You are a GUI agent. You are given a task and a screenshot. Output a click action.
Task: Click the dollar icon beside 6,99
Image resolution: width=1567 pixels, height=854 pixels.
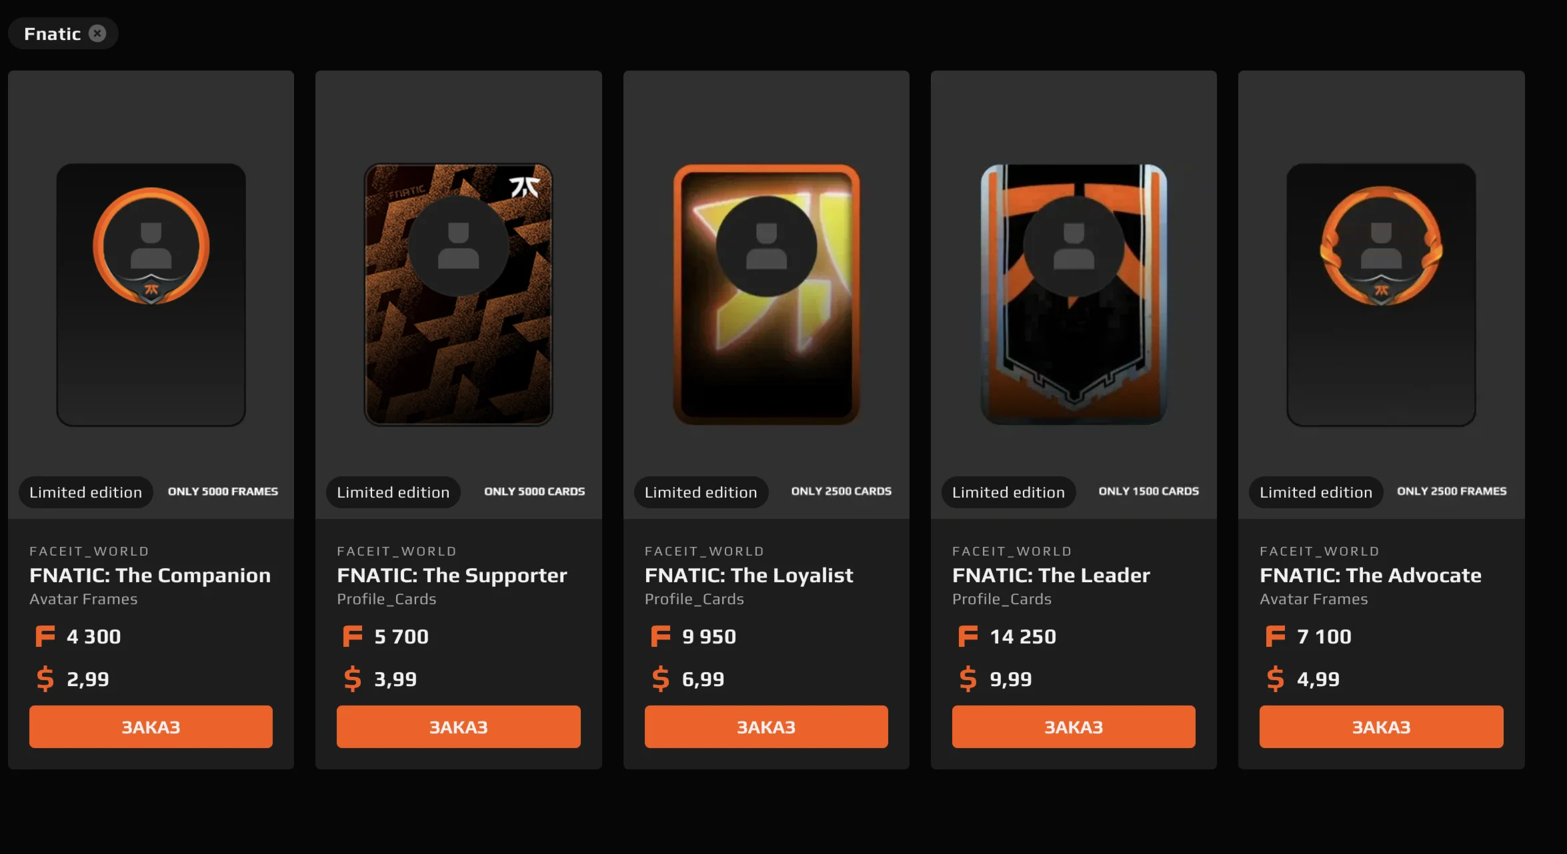(x=660, y=679)
